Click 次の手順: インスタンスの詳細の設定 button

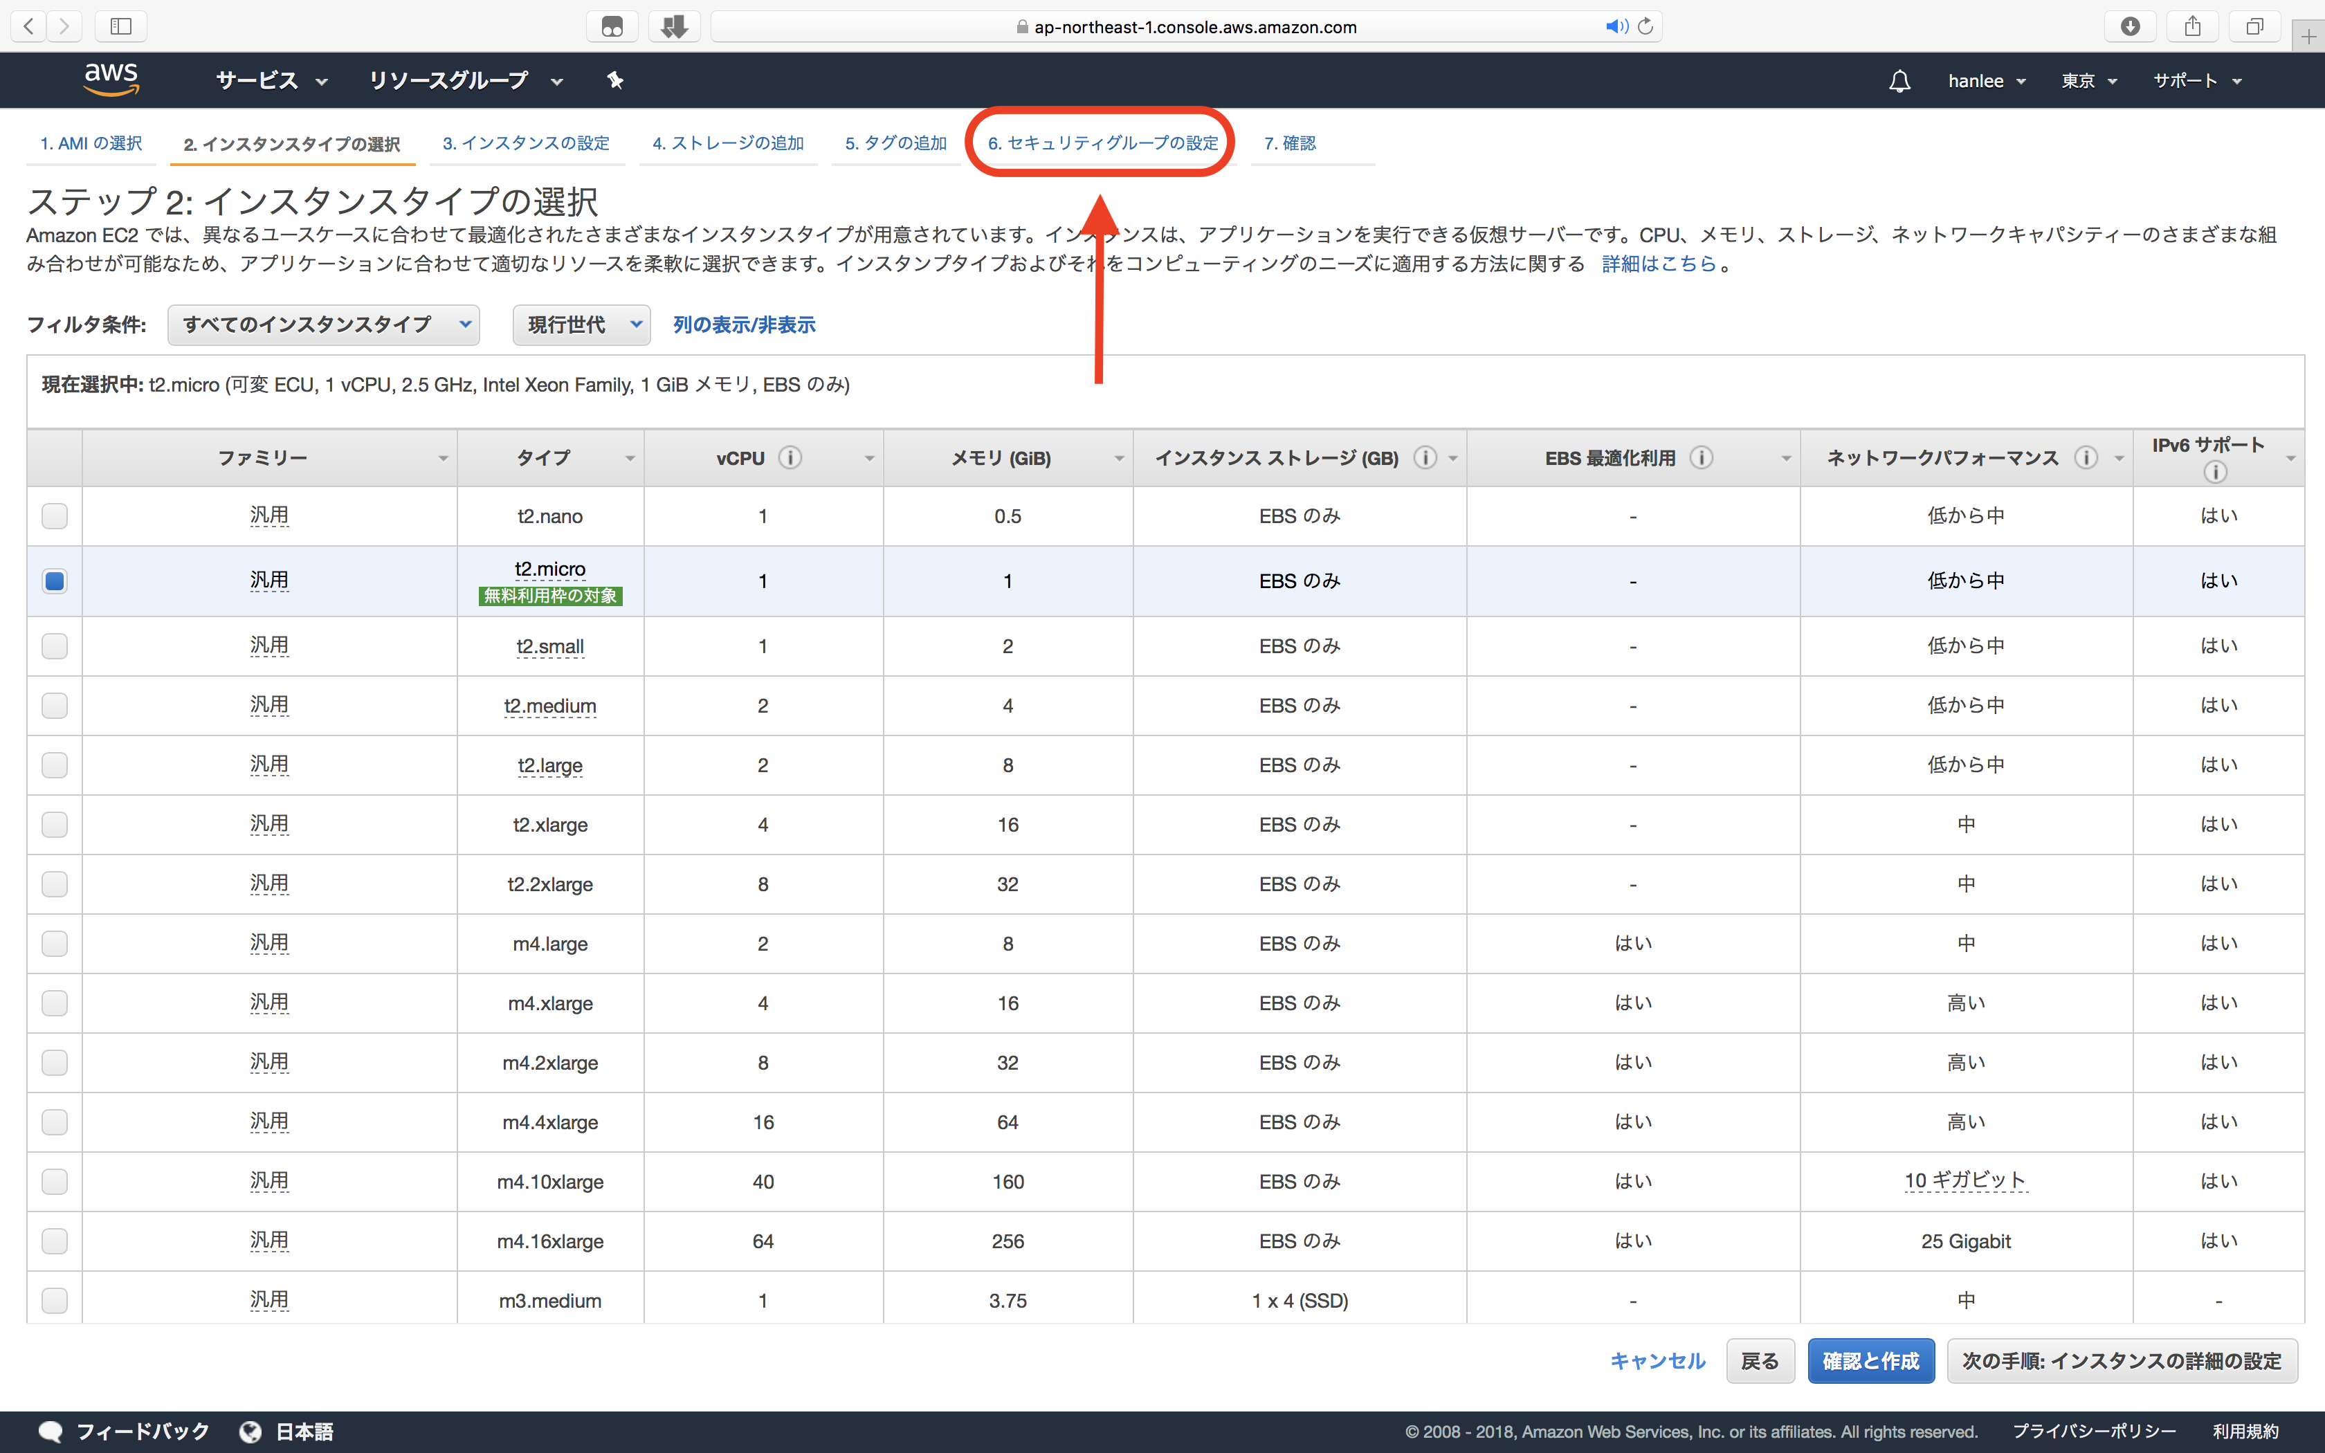(2122, 1361)
